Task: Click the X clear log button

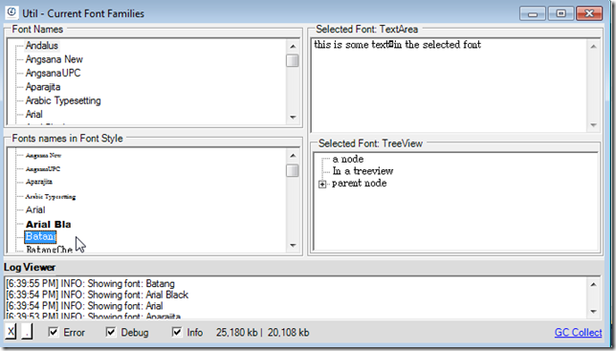Action: [x=11, y=331]
